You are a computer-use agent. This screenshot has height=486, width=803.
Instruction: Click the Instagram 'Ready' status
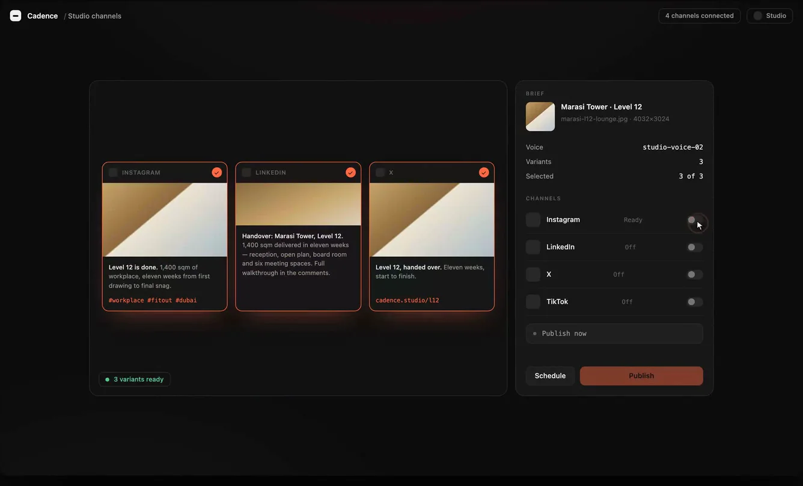tap(633, 220)
